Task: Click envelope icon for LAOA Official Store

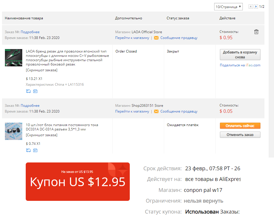Action: [156, 38]
